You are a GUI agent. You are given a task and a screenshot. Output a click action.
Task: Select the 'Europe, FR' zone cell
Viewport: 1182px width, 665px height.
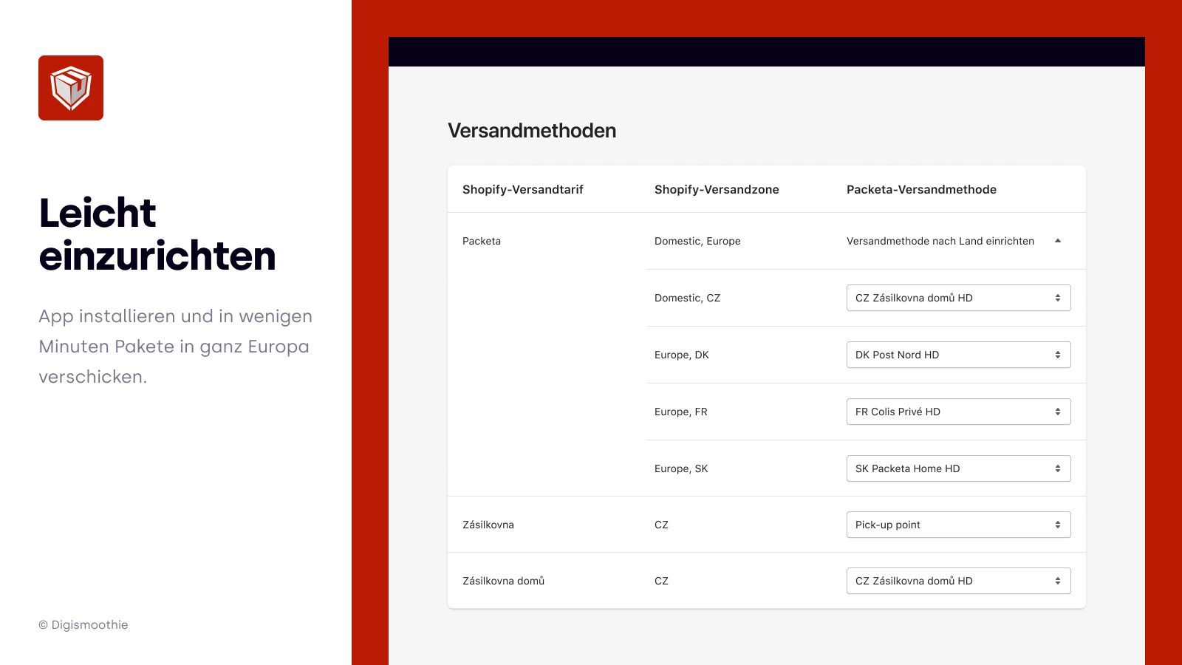pyautogui.click(x=680, y=412)
